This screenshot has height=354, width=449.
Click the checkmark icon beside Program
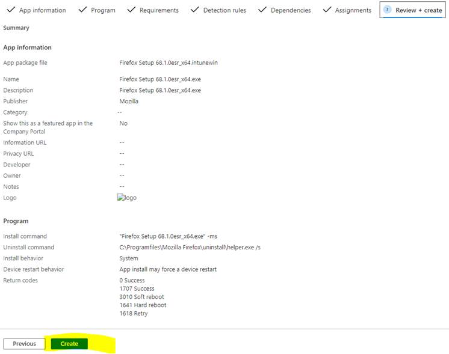click(82, 10)
